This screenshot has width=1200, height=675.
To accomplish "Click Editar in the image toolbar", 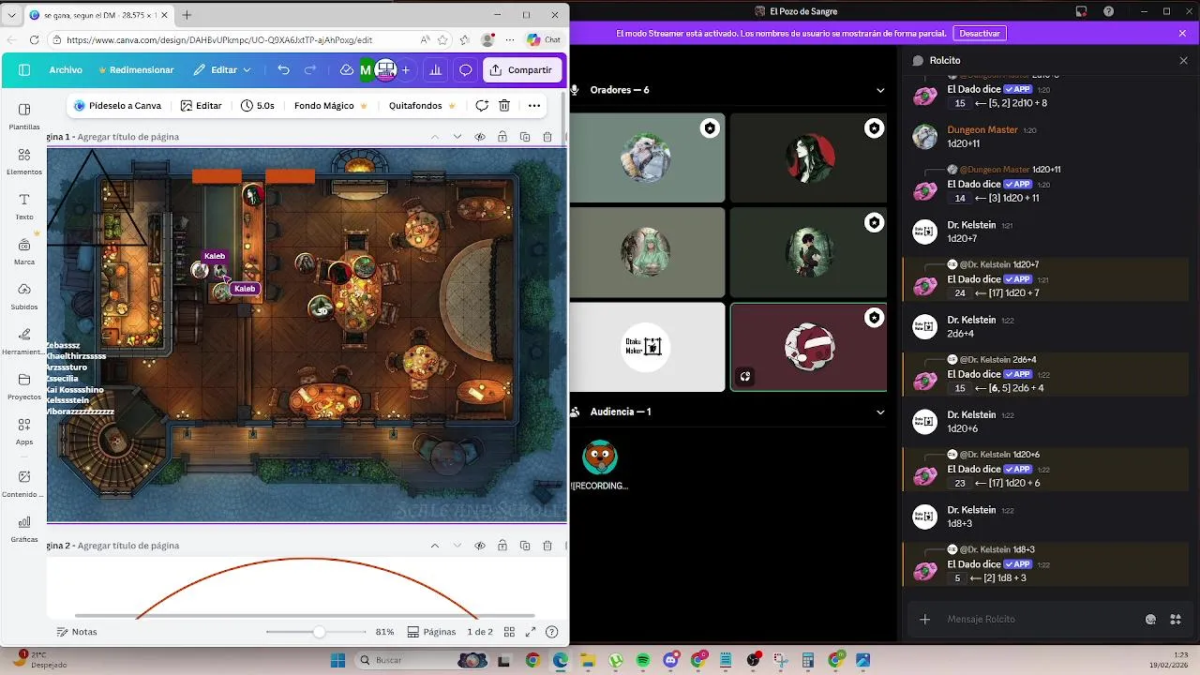I will coord(202,106).
